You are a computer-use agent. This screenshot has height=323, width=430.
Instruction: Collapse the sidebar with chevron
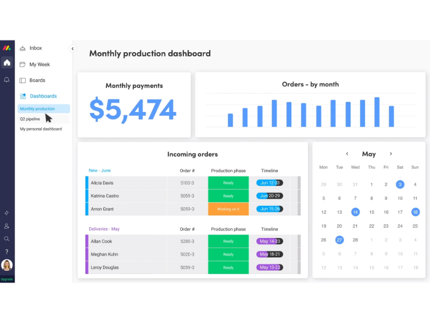73,48
